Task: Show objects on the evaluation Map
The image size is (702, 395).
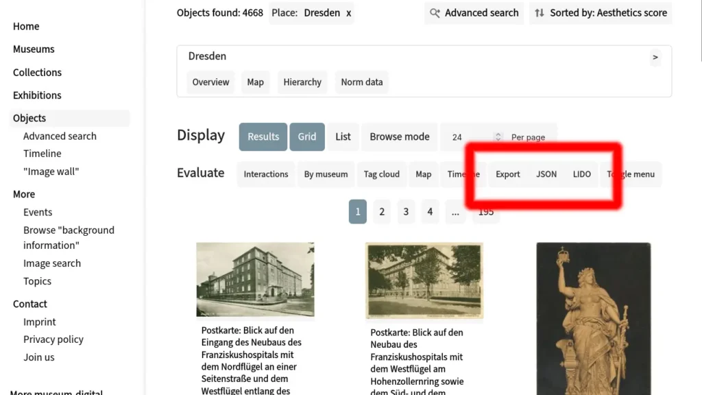Action: 423,174
